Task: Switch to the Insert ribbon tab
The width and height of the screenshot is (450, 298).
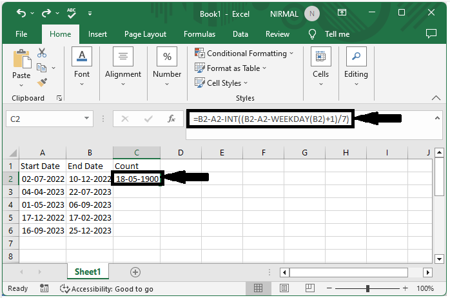Action: pyautogui.click(x=98, y=34)
